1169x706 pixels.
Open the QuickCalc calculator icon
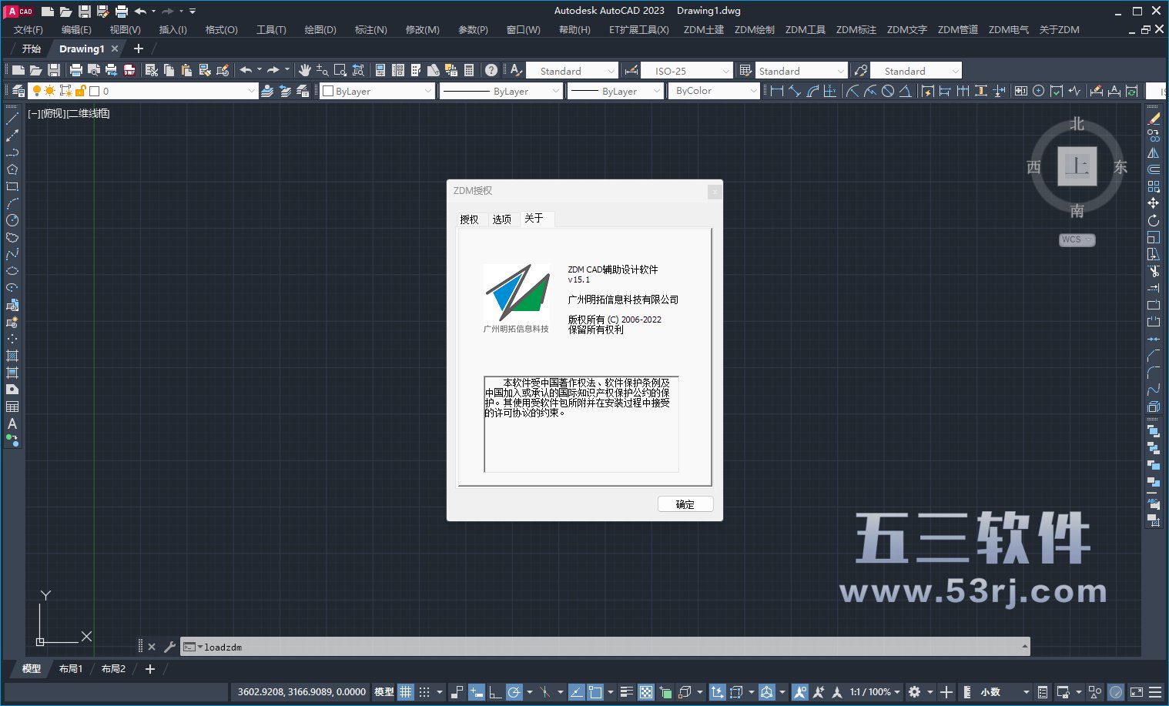coord(469,70)
